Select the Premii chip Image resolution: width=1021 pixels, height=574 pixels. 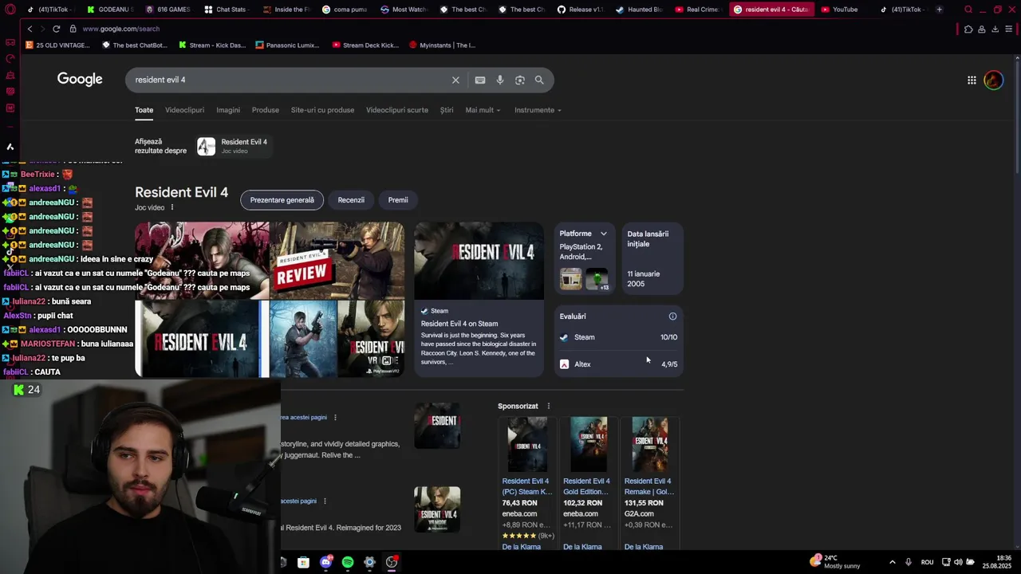(398, 200)
